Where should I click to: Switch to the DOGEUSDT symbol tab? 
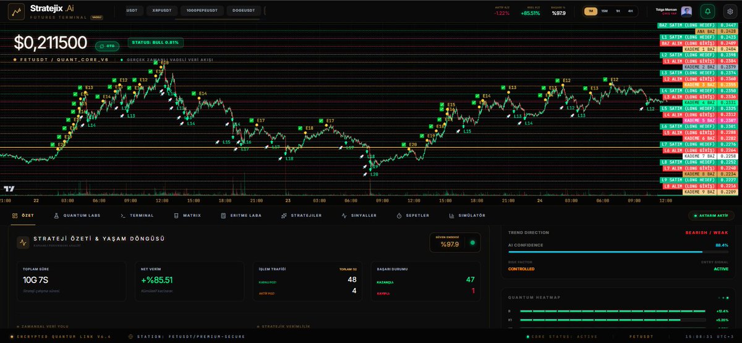(x=243, y=11)
